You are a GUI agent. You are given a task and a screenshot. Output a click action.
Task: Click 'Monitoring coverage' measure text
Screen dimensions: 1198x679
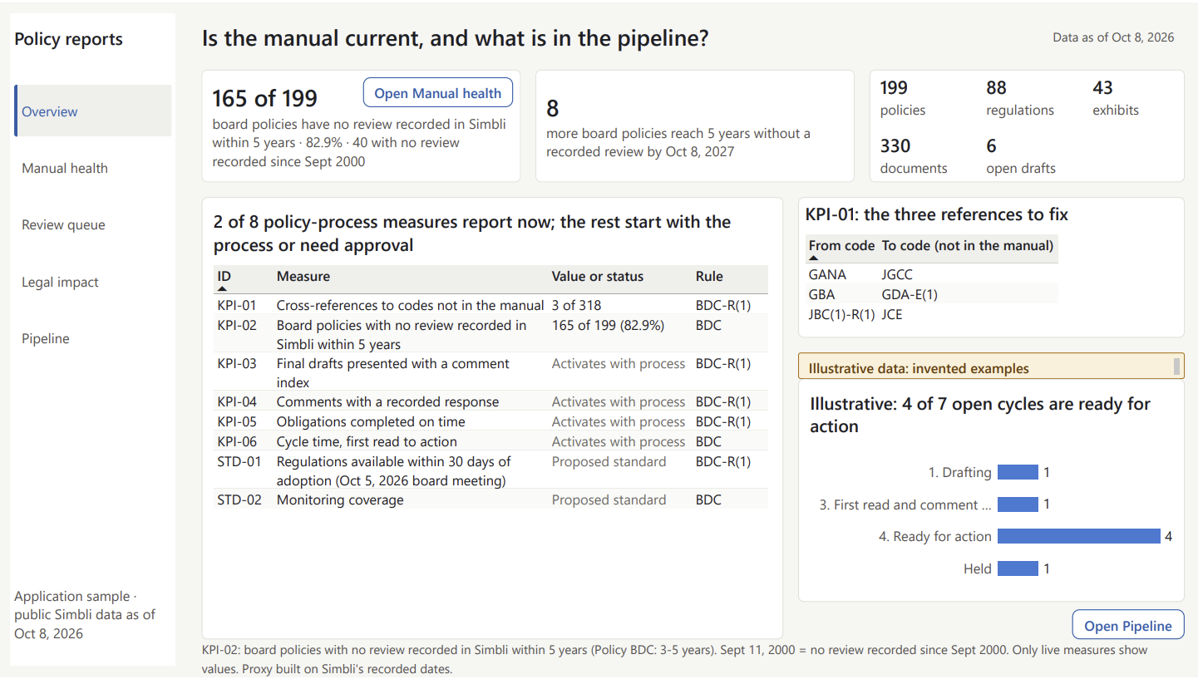pyautogui.click(x=340, y=499)
